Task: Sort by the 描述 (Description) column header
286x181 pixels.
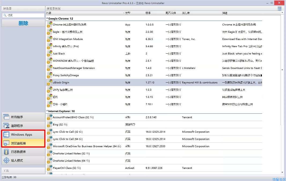Action: pyautogui.click(x=225, y=13)
